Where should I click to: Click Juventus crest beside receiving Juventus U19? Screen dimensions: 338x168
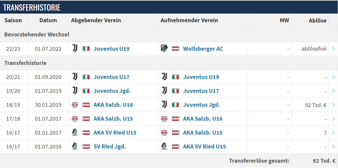[164, 77]
